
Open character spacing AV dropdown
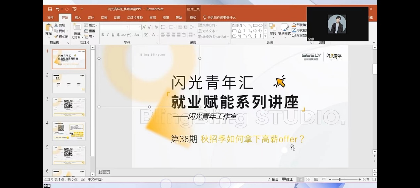[130, 35]
